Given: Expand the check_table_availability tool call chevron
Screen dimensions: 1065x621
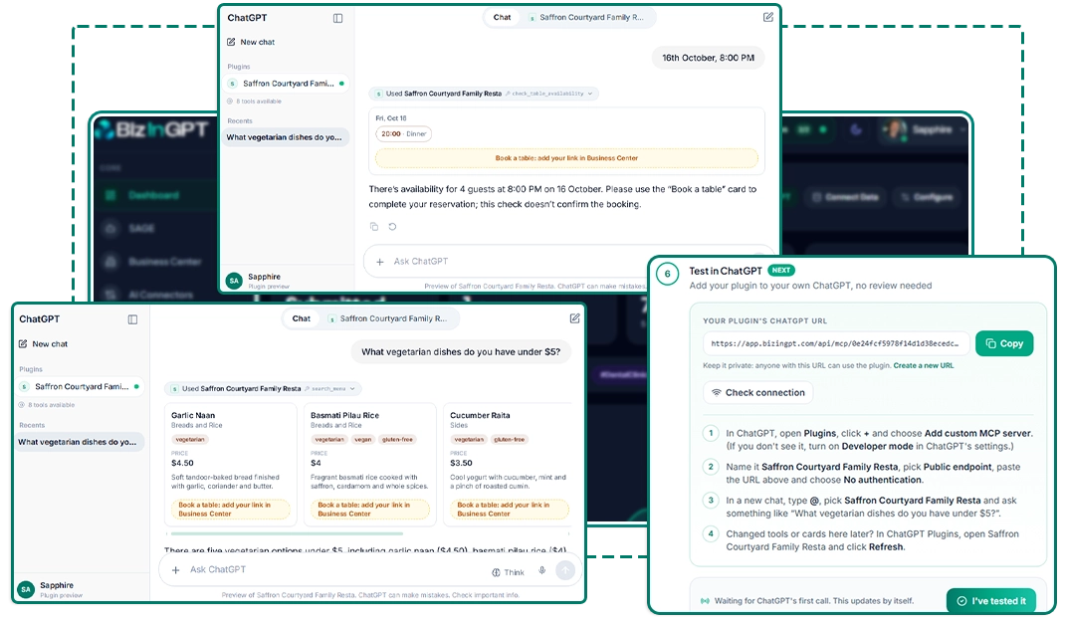Looking at the screenshot, I should (x=589, y=94).
